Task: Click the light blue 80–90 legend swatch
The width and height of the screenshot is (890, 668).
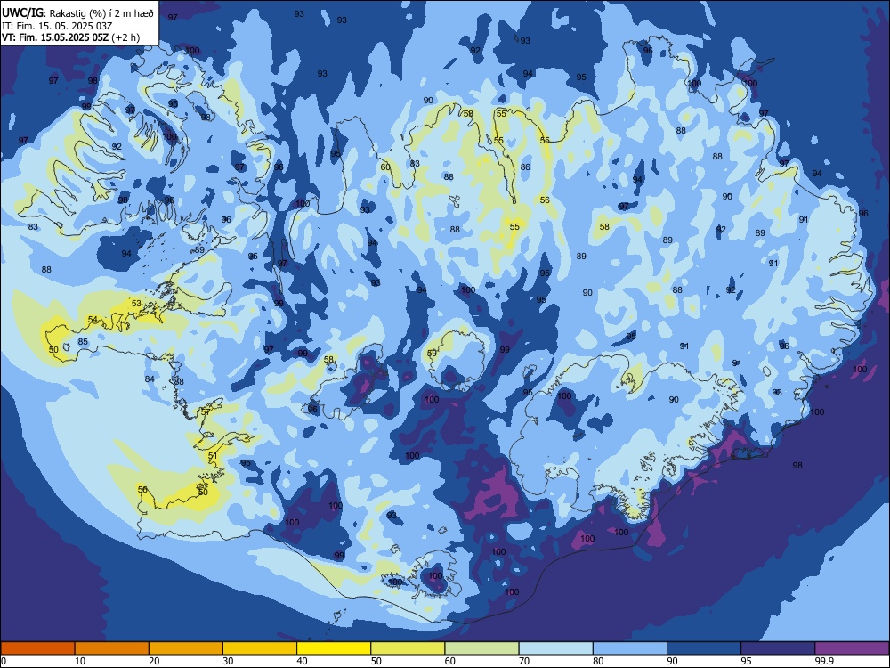Action: click(629, 648)
